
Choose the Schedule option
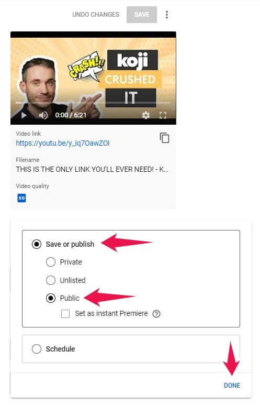coord(37,349)
